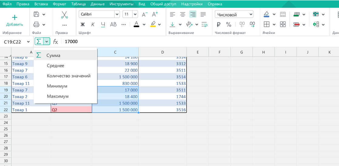Click the highlight color marker swatch
The image size is (339, 166).
pyautogui.click(x=153, y=24)
